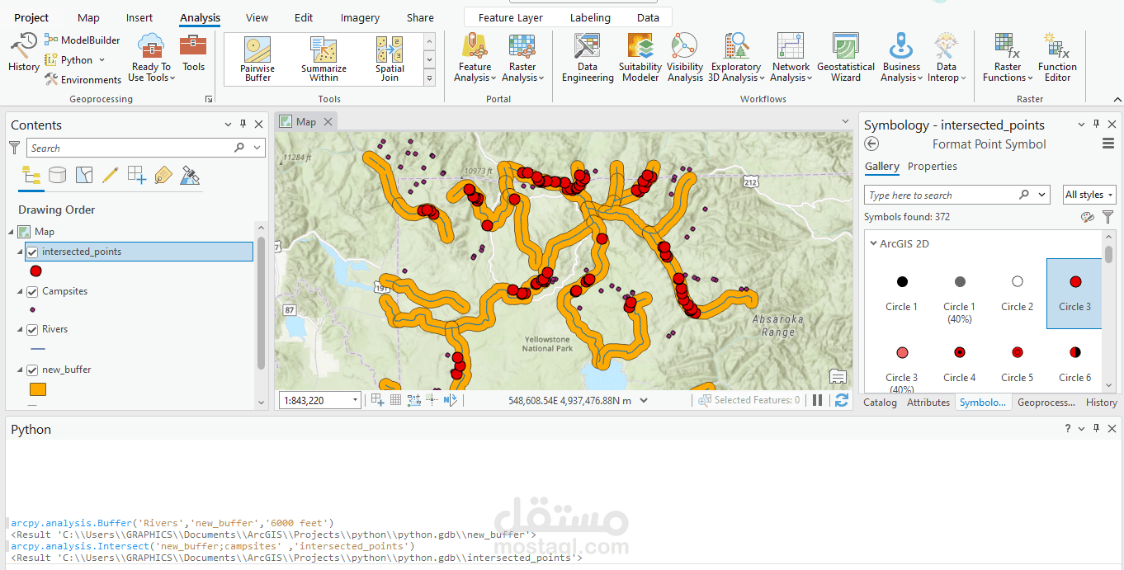Click the Contents pane scrollbar
The width and height of the screenshot is (1124, 570).
[261, 302]
